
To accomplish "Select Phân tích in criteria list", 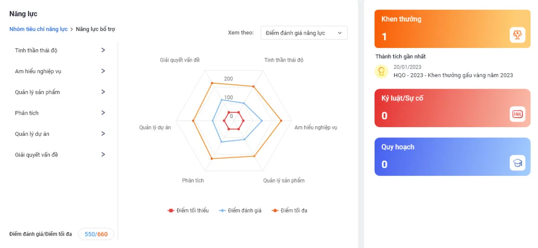I will click(x=60, y=113).
